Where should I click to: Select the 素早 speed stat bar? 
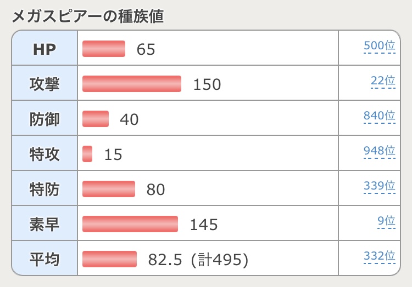130,224
